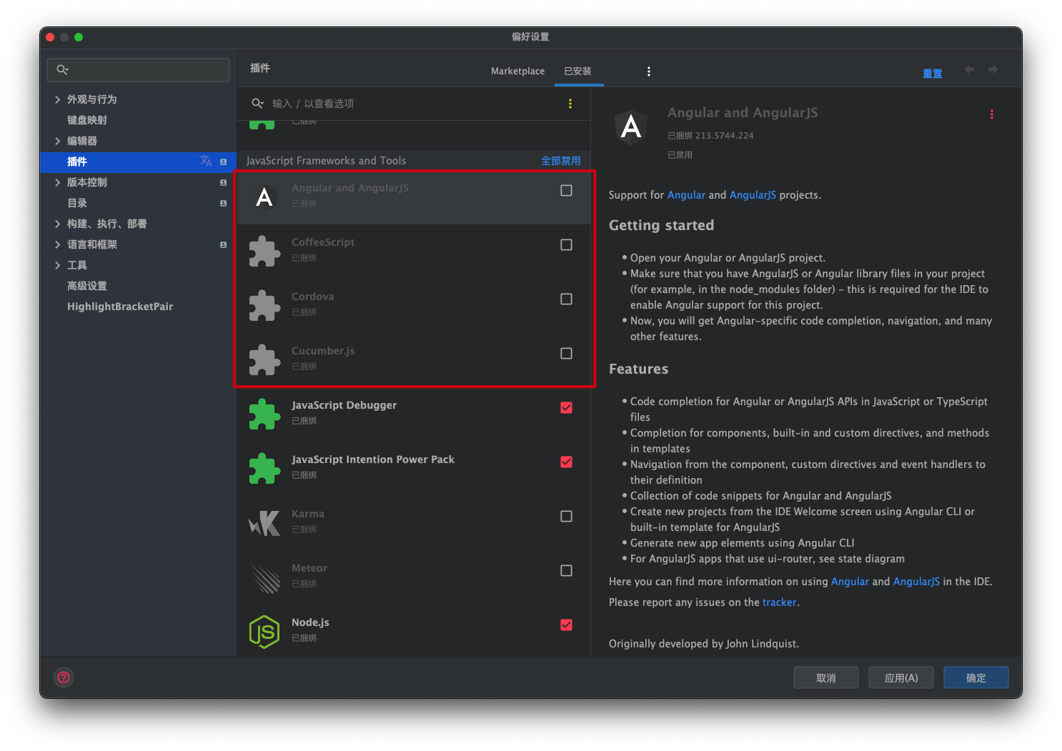Click the Meteor plugin logo icon
Image resolution: width=1062 pixels, height=751 pixels.
[264, 577]
